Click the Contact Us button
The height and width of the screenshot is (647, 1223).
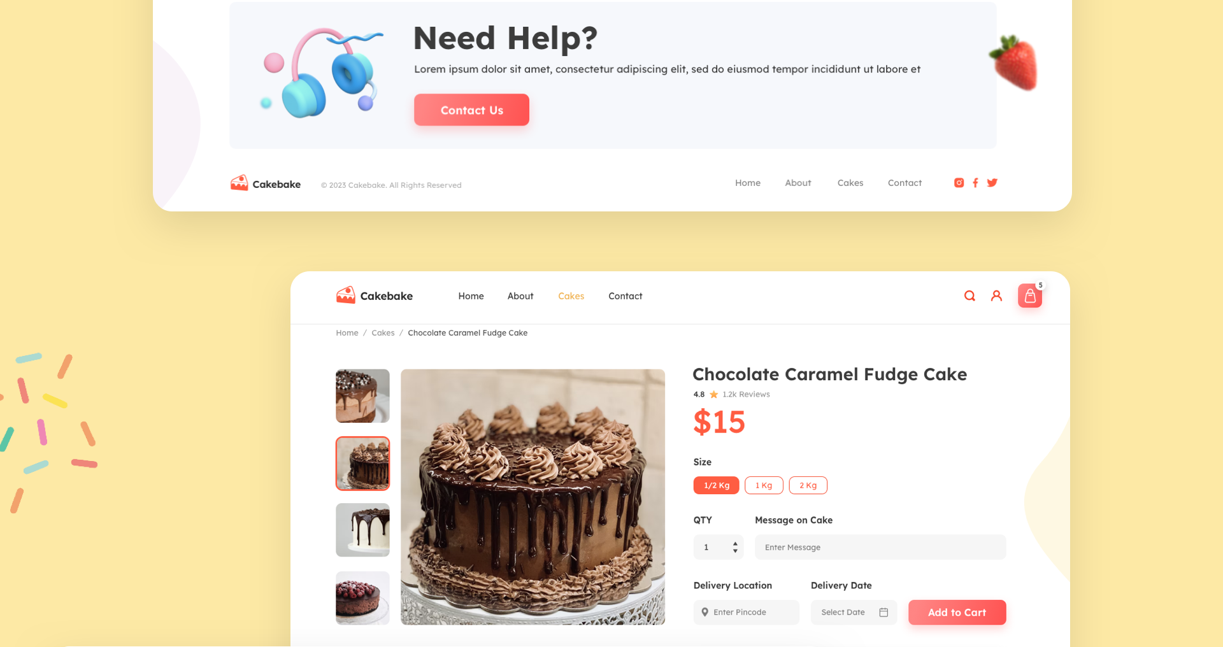click(471, 110)
